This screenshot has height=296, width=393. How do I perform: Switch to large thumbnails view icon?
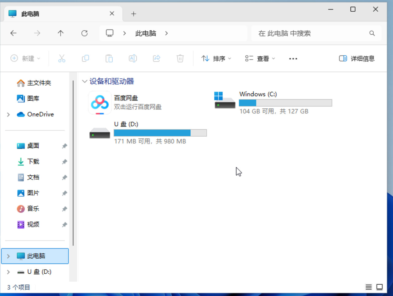click(x=379, y=287)
